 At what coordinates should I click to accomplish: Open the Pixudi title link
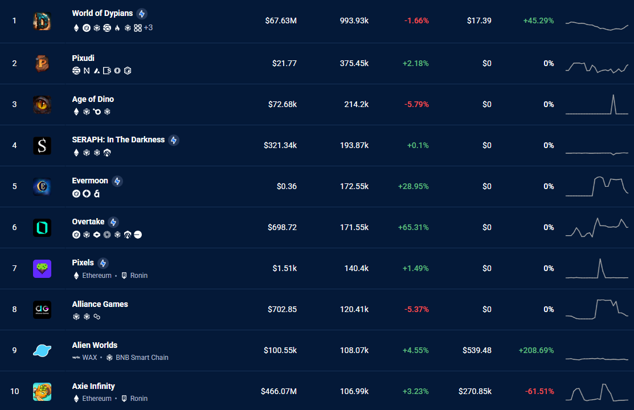[x=83, y=58]
